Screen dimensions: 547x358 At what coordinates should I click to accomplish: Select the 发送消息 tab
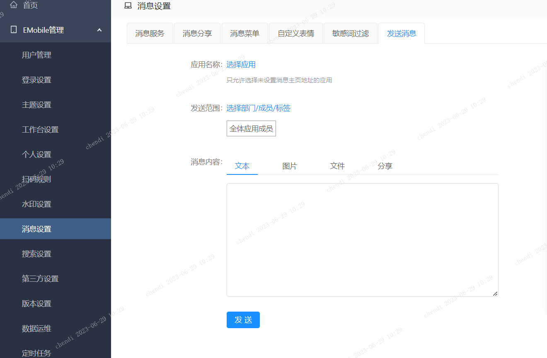tap(402, 33)
